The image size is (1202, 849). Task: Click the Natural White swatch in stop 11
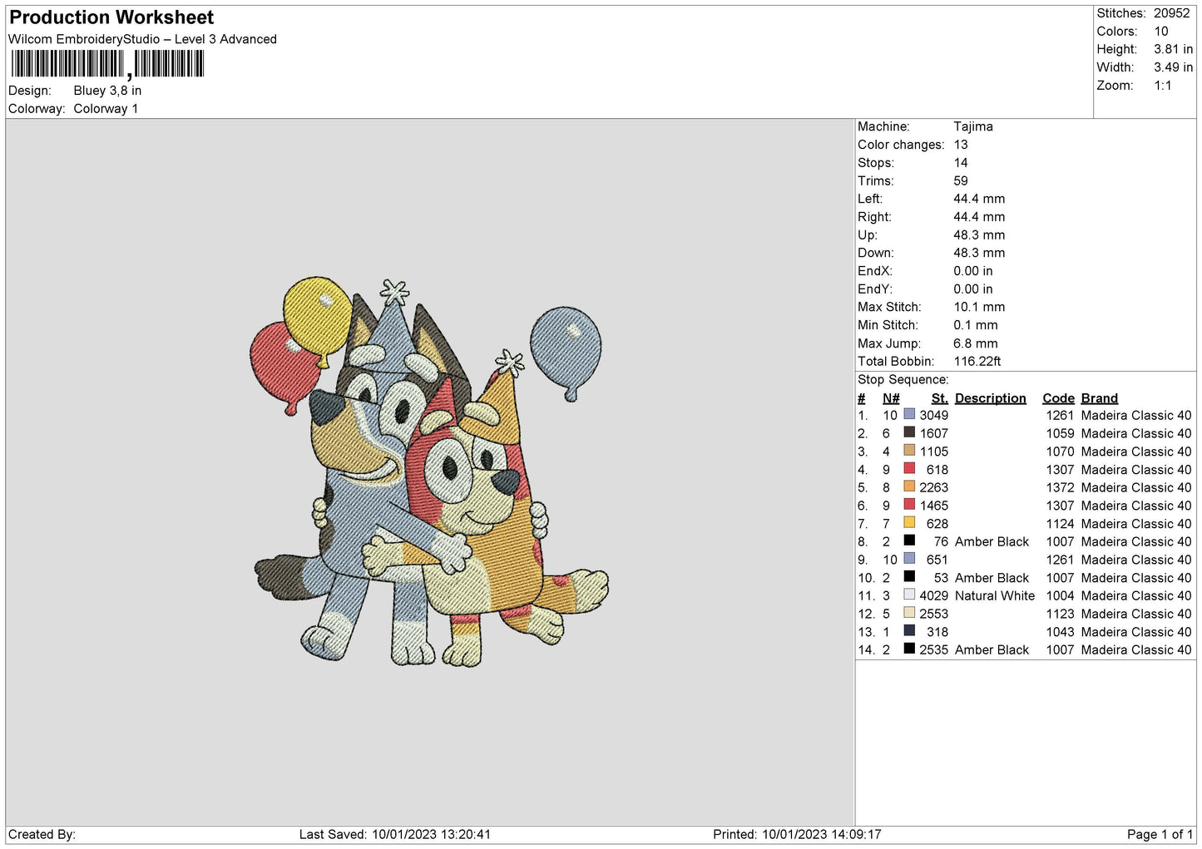pyautogui.click(x=909, y=595)
